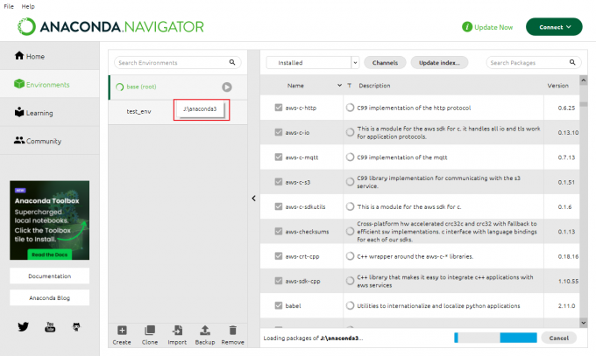
Task: Click the Backup environment upload icon
Action: 205,330
